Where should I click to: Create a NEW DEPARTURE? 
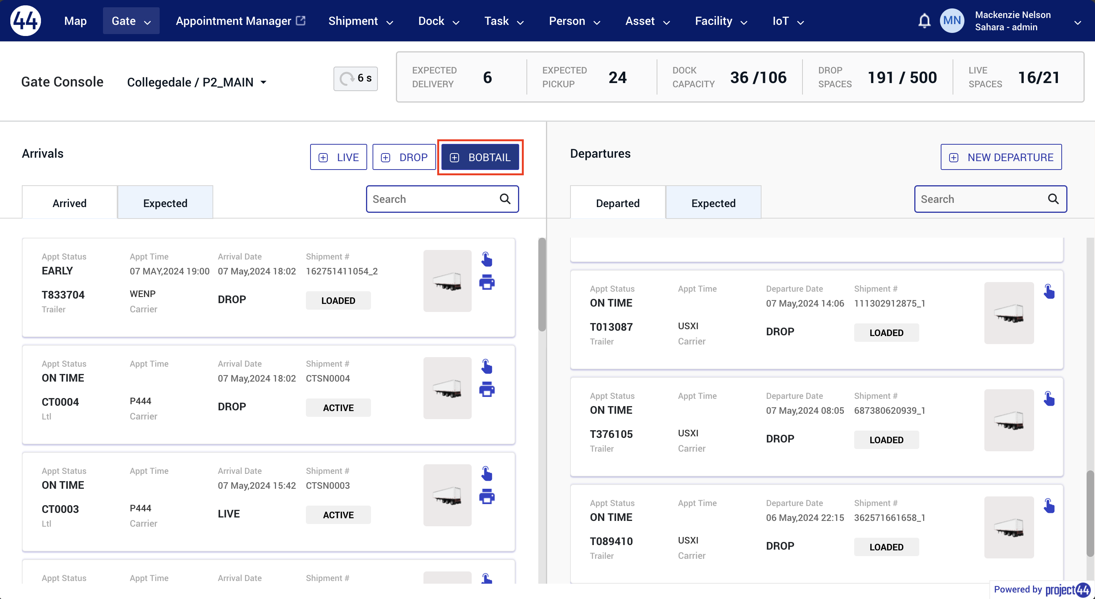pos(1001,157)
